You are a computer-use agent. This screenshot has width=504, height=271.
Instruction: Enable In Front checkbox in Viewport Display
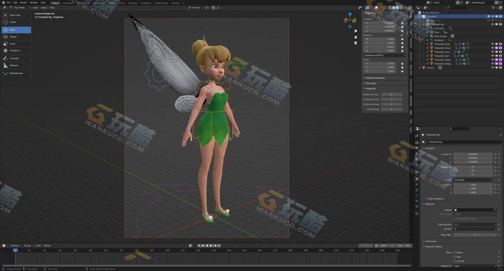coord(455,261)
